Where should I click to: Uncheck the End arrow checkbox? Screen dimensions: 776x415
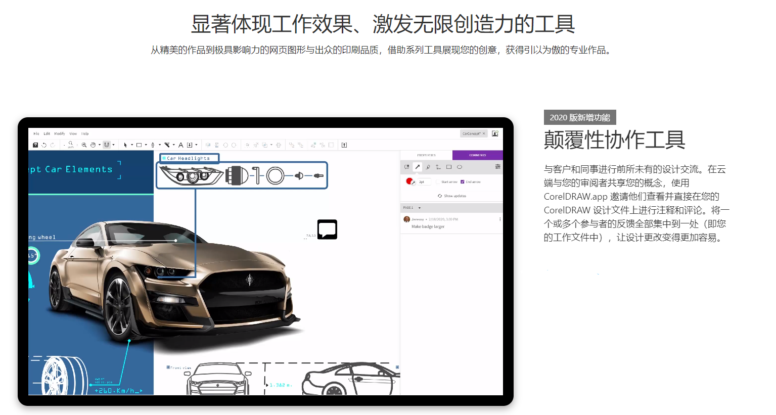(x=463, y=182)
